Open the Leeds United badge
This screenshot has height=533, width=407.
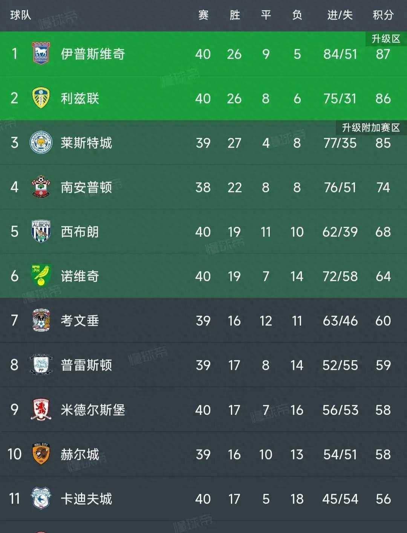click(x=41, y=98)
